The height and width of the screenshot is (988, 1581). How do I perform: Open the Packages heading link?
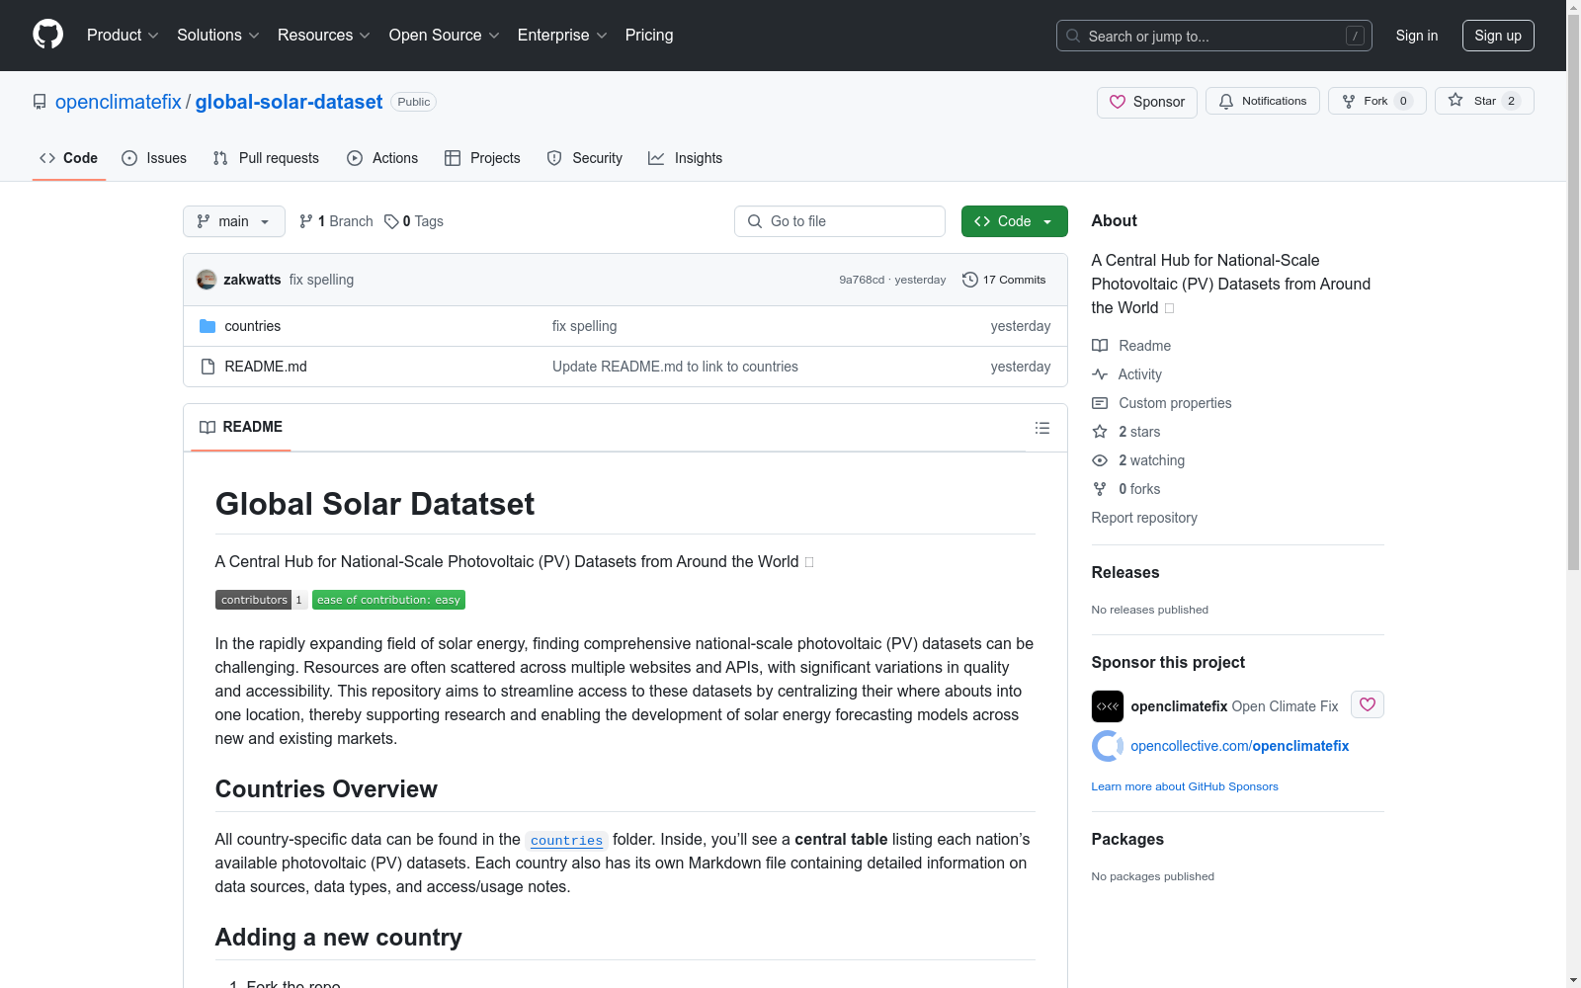point(1127,840)
